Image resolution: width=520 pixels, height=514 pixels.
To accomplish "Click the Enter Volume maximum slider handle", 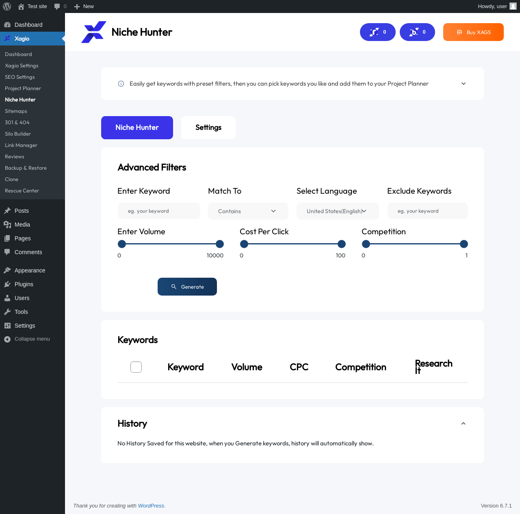I will point(220,244).
